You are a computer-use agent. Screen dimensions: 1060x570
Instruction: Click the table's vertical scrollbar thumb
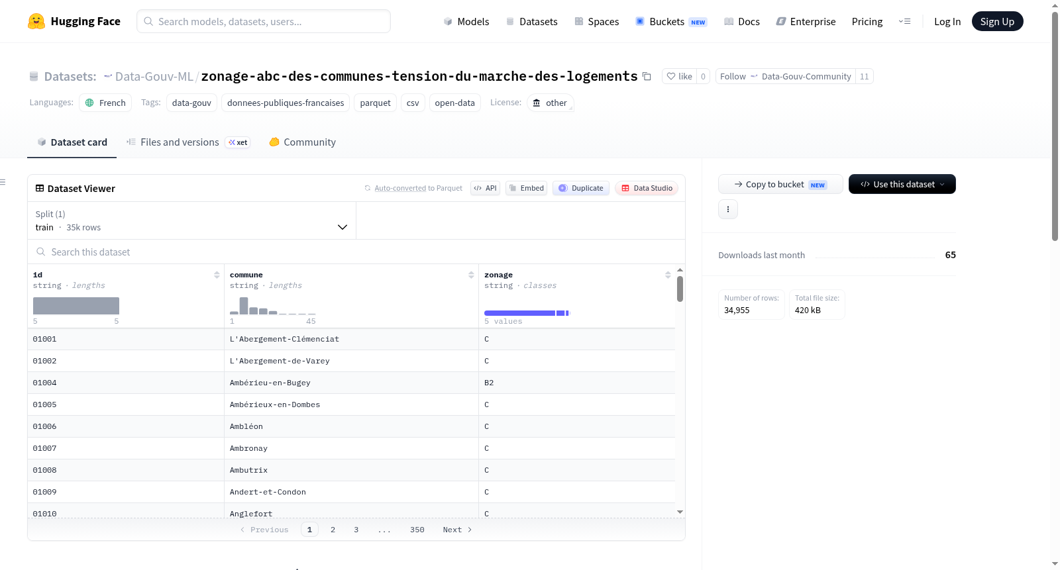(x=680, y=289)
